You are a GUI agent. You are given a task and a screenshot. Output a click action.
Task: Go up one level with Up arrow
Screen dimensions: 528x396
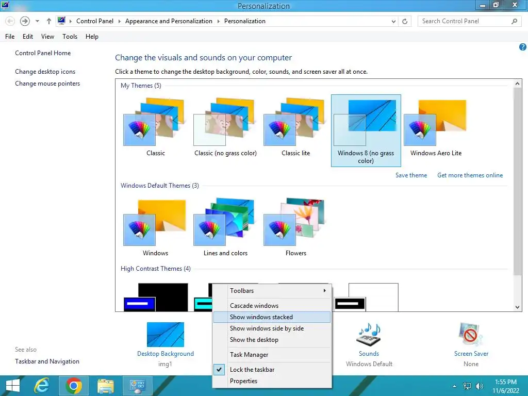(x=49, y=21)
